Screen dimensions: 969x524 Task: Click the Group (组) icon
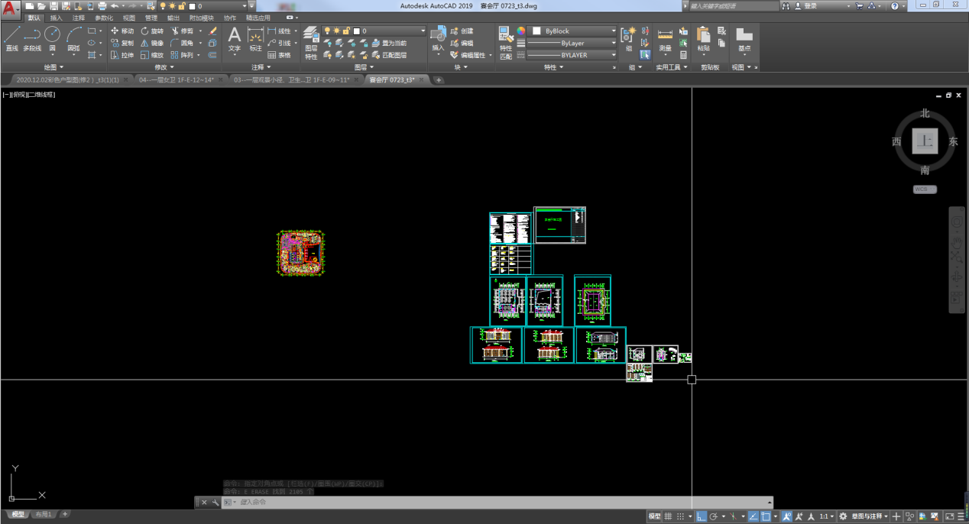[x=628, y=39]
